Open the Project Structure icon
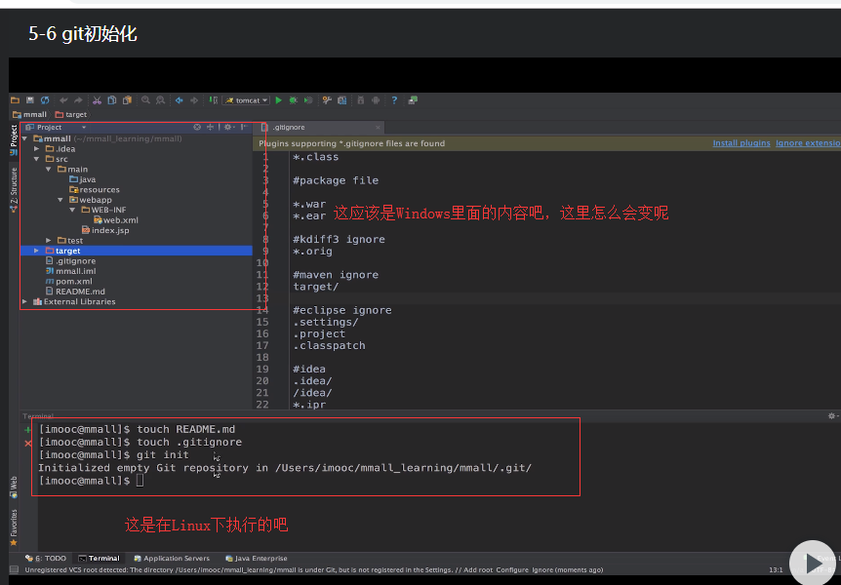 coord(341,100)
